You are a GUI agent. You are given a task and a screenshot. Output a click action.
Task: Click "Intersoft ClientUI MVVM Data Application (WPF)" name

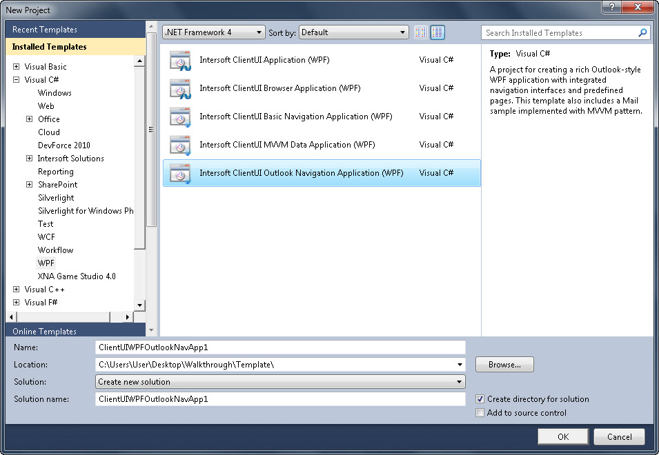click(x=287, y=145)
